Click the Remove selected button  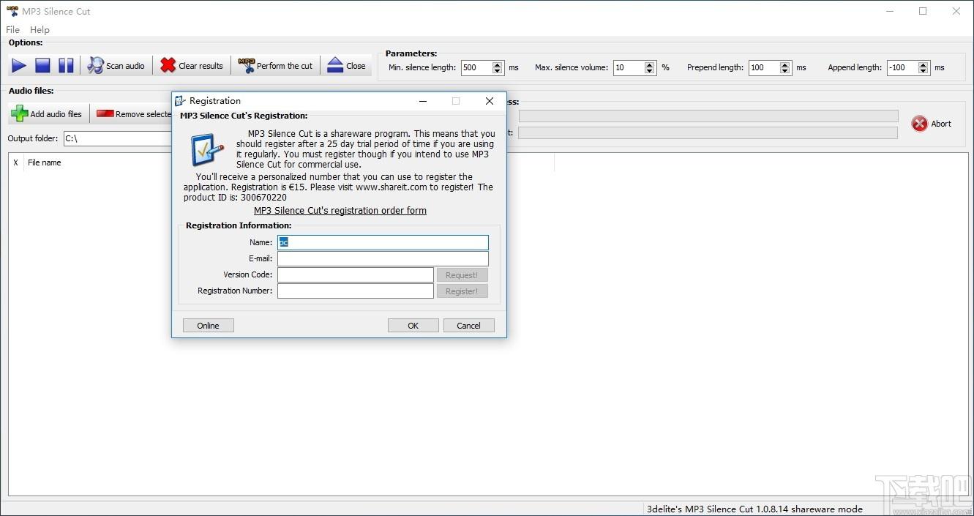(134, 114)
